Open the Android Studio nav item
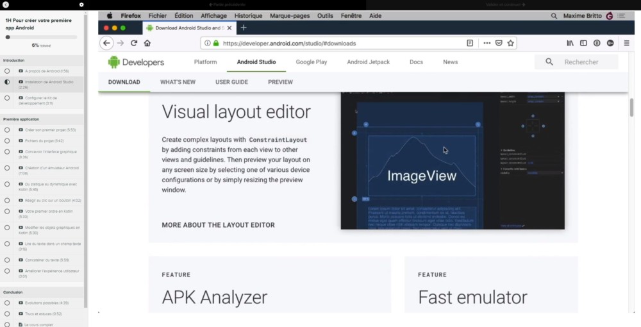This screenshot has height=327, width=641. point(256,62)
